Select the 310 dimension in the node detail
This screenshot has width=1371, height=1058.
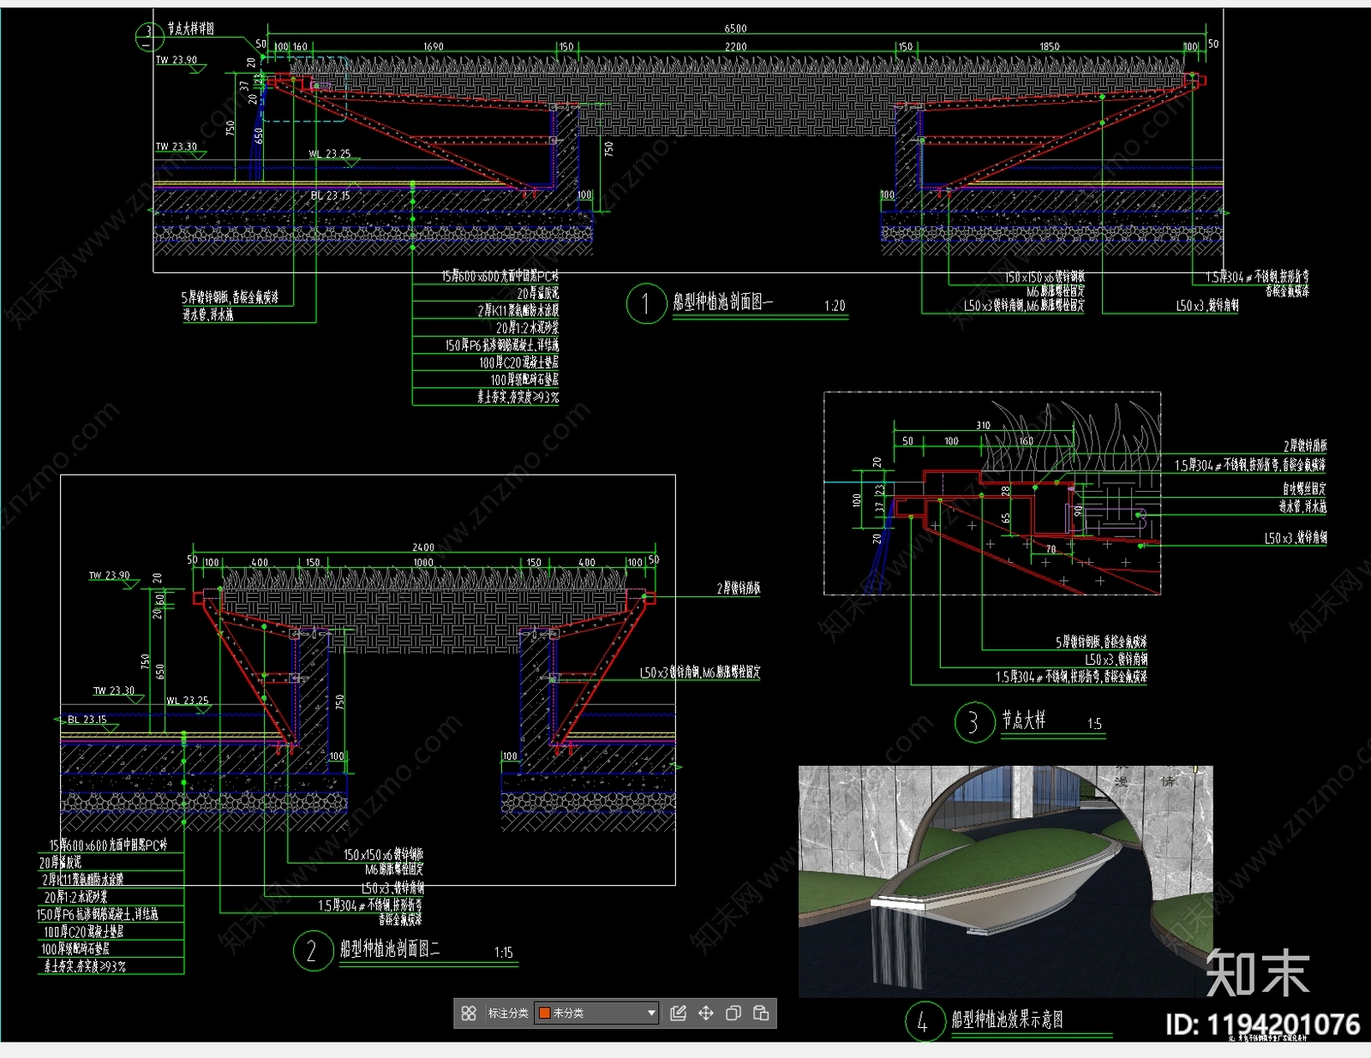[983, 425]
